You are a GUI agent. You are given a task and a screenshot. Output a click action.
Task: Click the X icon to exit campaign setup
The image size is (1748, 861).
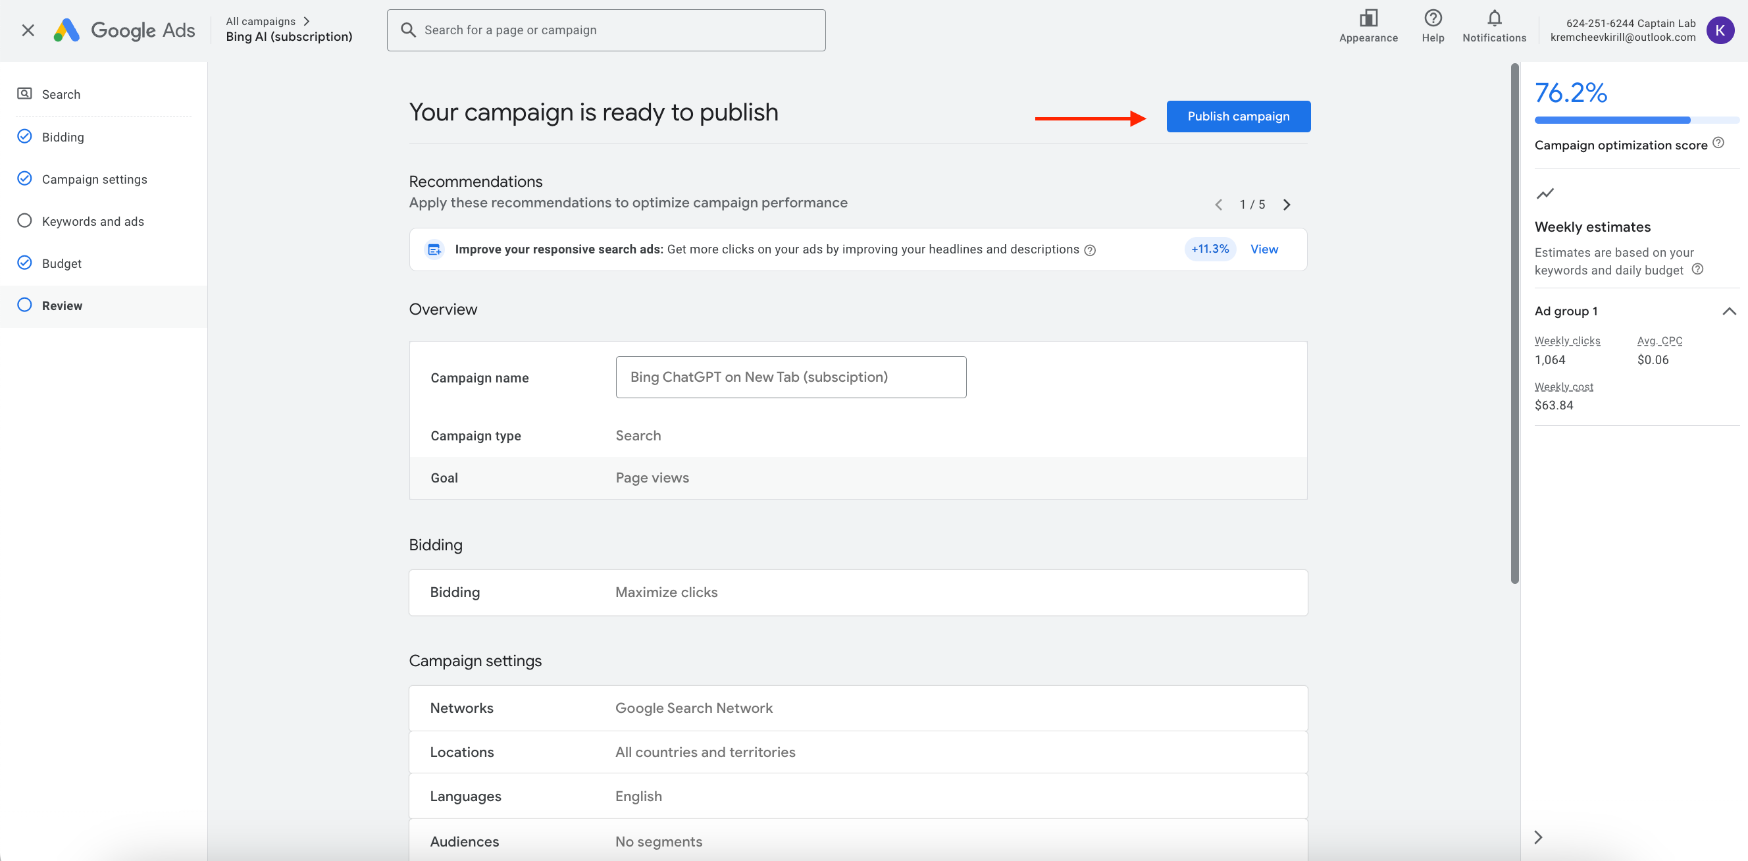(28, 30)
